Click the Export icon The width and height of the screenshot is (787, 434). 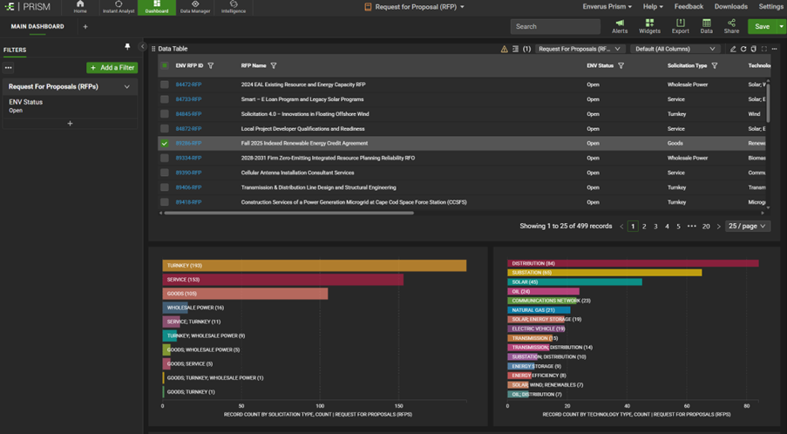point(680,26)
